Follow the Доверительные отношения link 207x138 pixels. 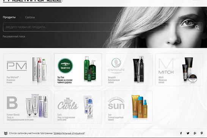click(x=69, y=133)
